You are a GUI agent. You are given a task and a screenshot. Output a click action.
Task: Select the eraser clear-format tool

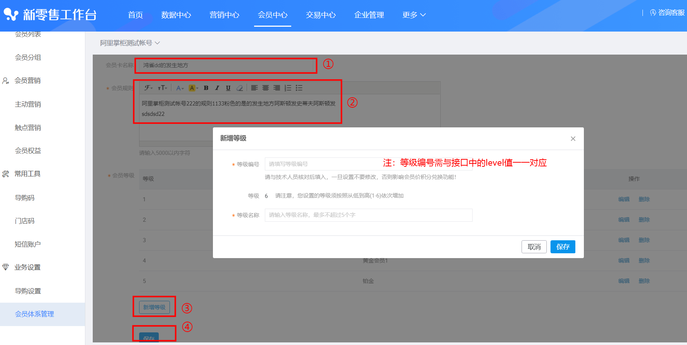(x=240, y=88)
